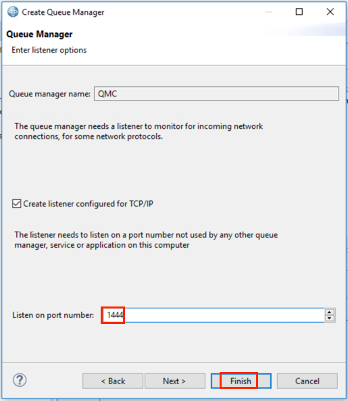Click the Queue manager name field showing QMC

pos(216,94)
